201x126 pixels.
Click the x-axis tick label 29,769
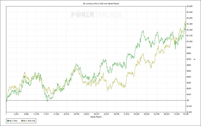pos(76,114)
